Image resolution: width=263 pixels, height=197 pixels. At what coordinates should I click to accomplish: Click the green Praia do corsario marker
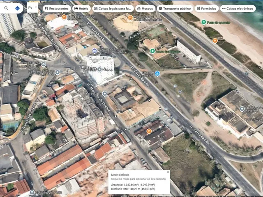204,22
